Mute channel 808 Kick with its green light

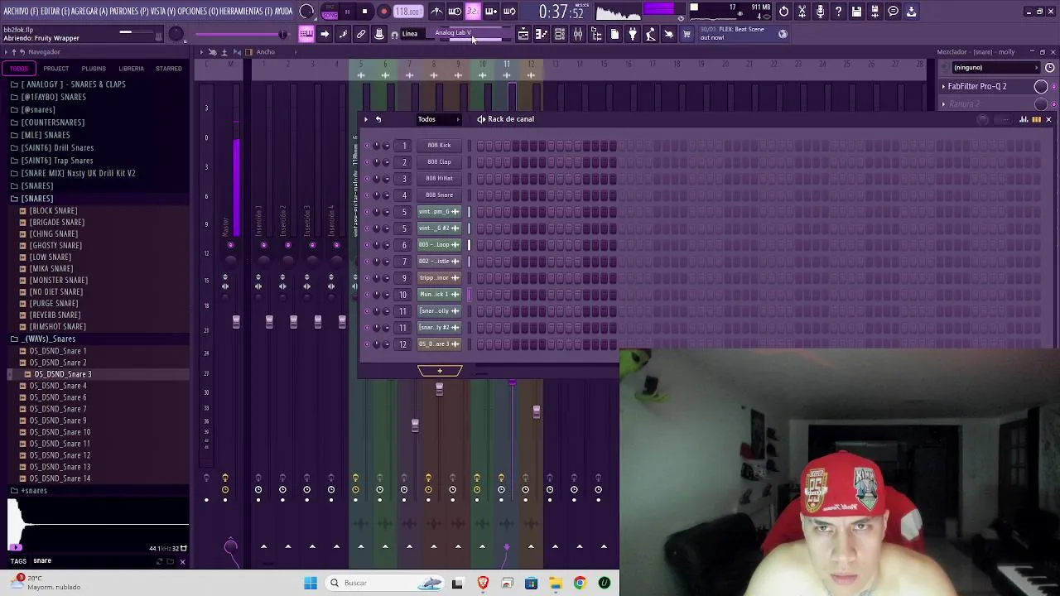tap(367, 146)
